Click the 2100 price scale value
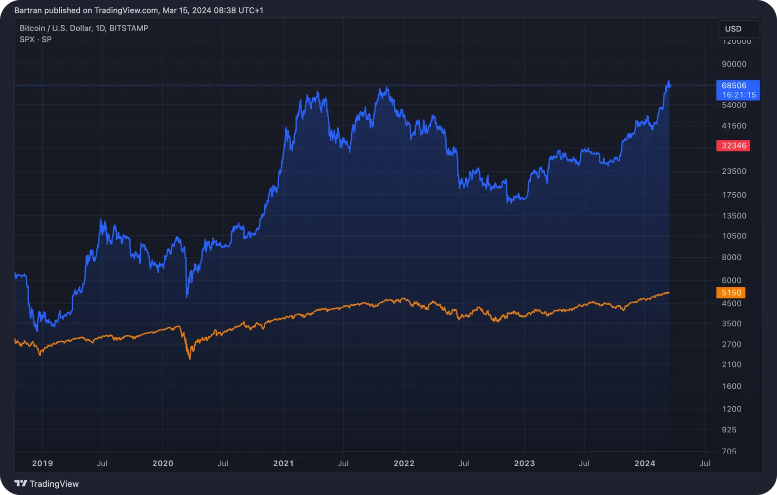The image size is (777, 495). 731,364
